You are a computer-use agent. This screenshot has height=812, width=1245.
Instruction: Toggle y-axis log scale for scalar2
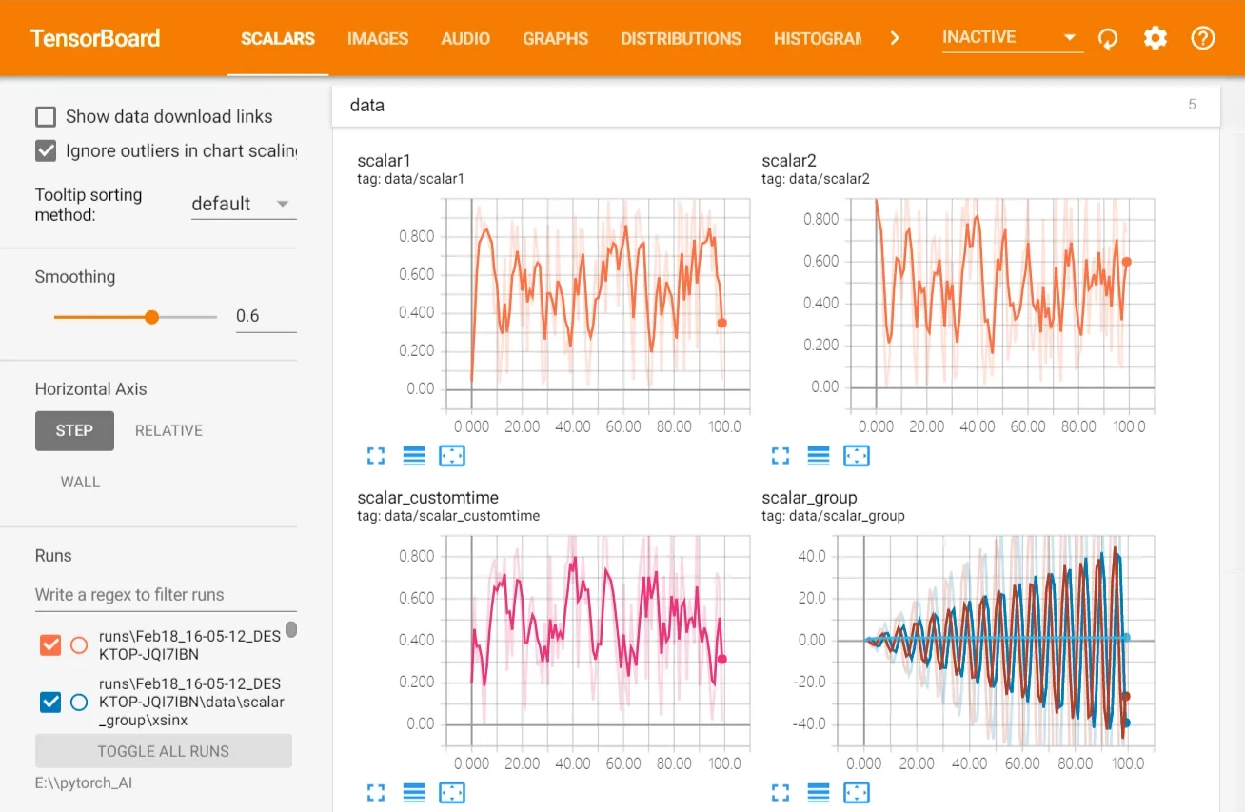click(x=819, y=456)
